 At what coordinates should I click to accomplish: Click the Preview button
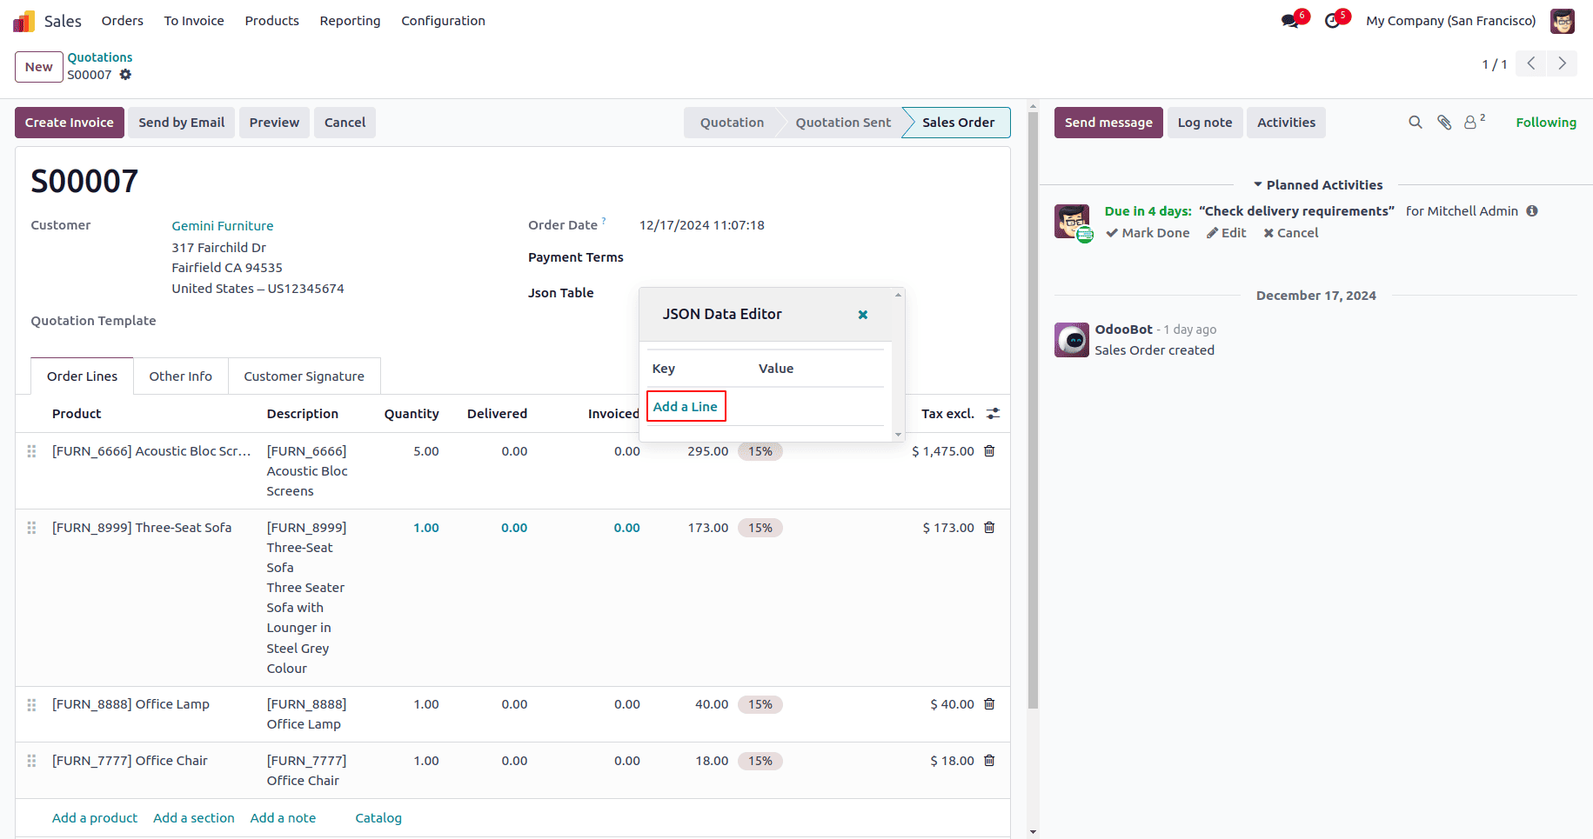click(274, 123)
